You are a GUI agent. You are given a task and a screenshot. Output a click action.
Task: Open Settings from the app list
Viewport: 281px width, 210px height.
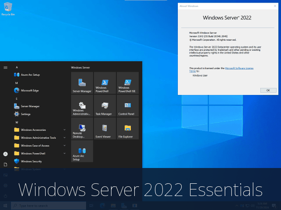coord(40,114)
